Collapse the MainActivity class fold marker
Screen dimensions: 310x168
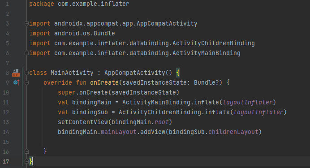(x=26, y=73)
